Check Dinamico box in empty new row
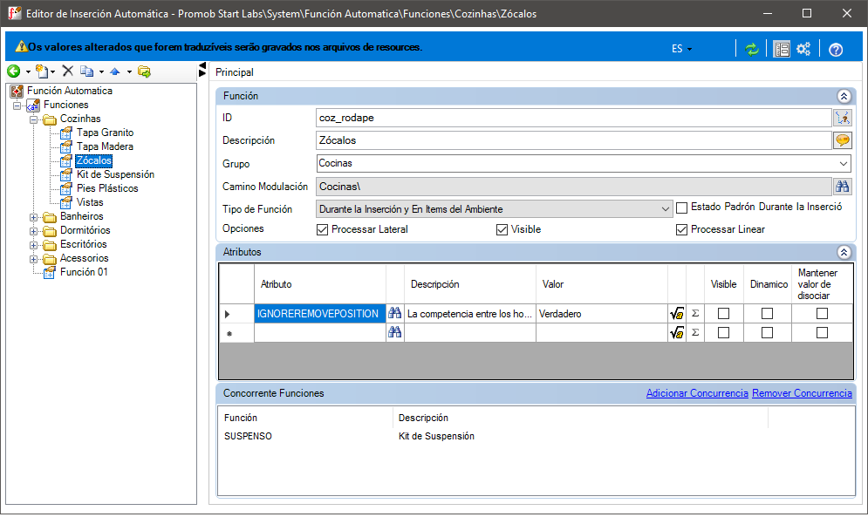The height and width of the screenshot is (524, 868). coord(768,332)
